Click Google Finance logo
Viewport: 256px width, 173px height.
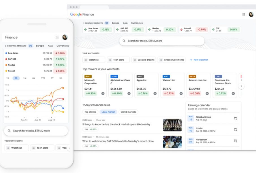click(82, 14)
